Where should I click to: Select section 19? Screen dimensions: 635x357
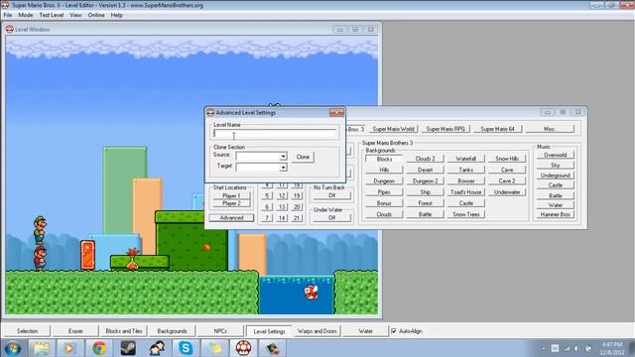297,196
